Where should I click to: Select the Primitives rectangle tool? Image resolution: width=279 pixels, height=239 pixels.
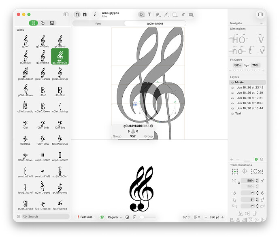175,15
